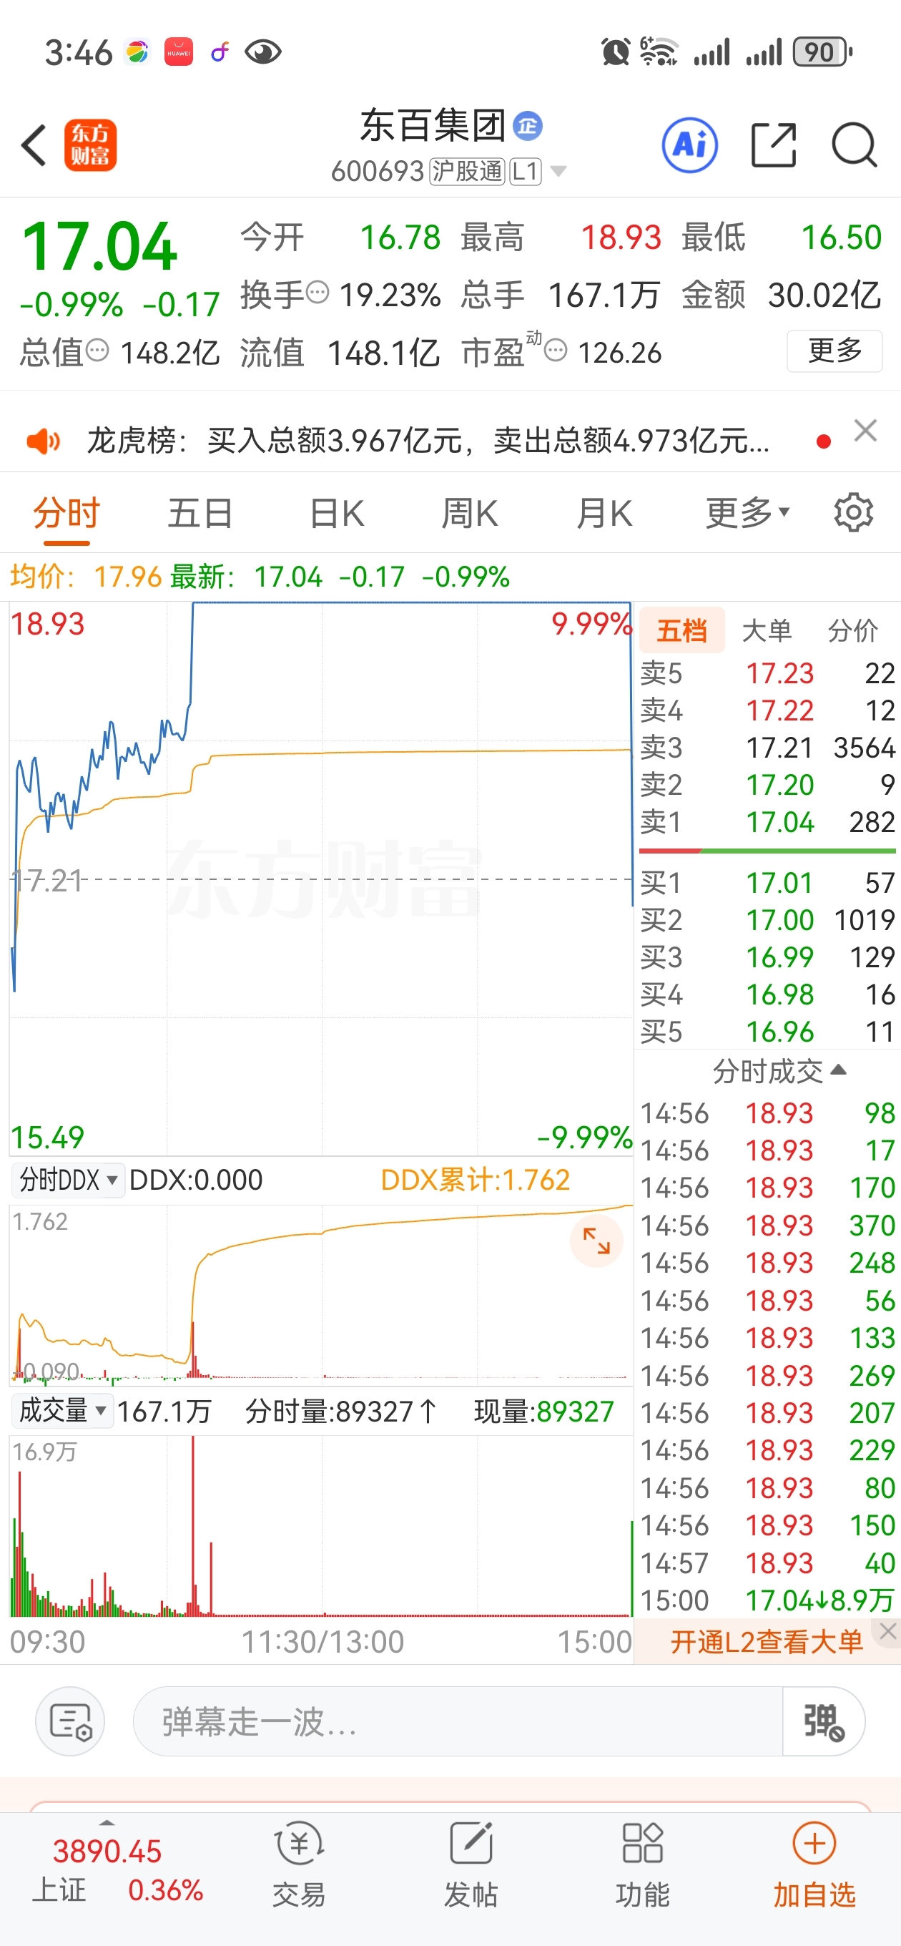Image resolution: width=901 pixels, height=1946 pixels.
Task: Tap the back arrow icon
Action: tap(34, 145)
